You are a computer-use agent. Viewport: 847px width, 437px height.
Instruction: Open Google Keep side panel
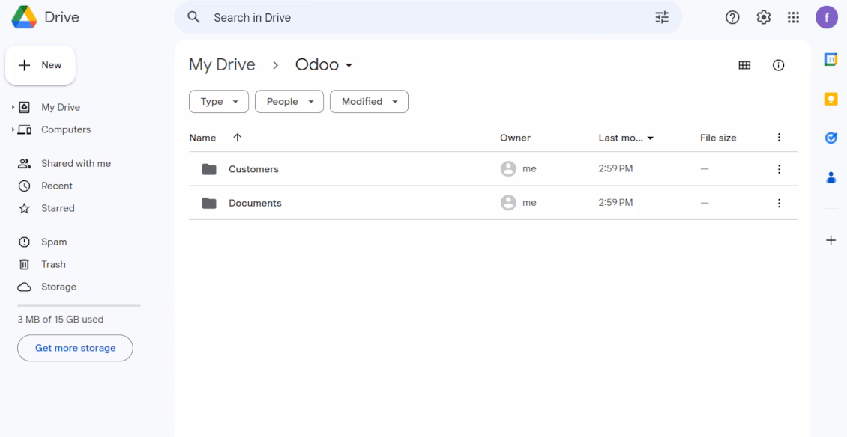(831, 100)
